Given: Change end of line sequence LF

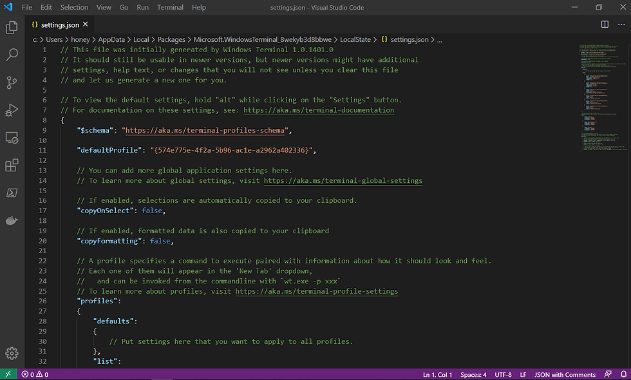Looking at the screenshot, I should tap(523, 374).
